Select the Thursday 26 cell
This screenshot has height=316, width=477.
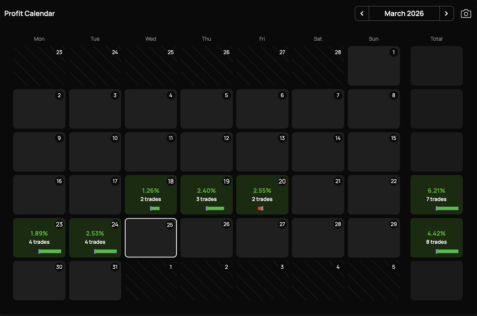tap(206, 238)
